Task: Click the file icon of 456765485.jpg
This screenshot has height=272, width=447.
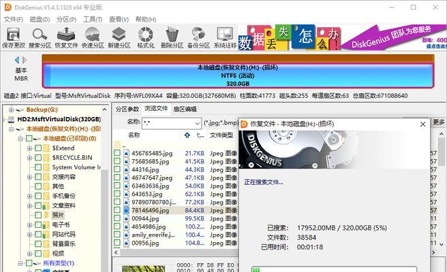Action: [127, 153]
